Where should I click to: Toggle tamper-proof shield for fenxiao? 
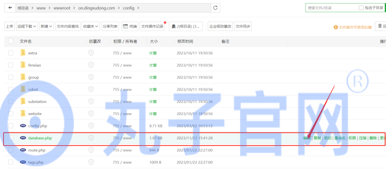[x=91, y=65]
